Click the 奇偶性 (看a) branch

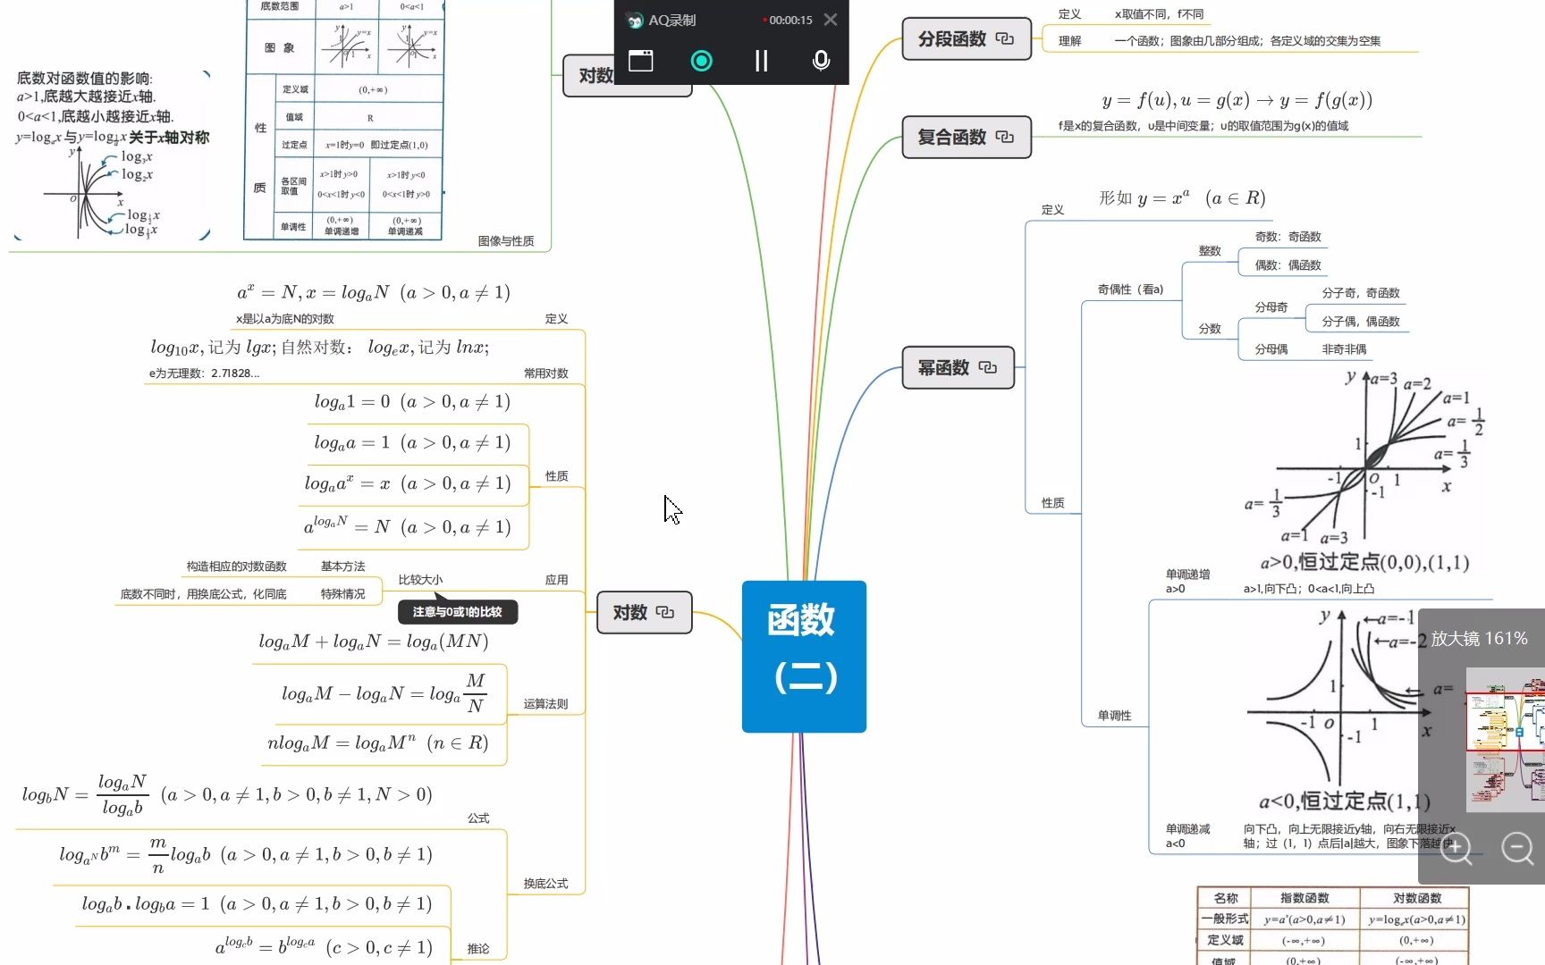click(1130, 289)
